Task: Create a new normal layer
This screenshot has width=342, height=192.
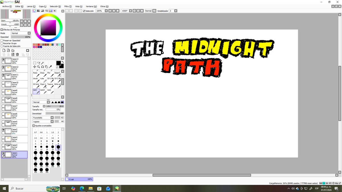Action: (4, 50)
